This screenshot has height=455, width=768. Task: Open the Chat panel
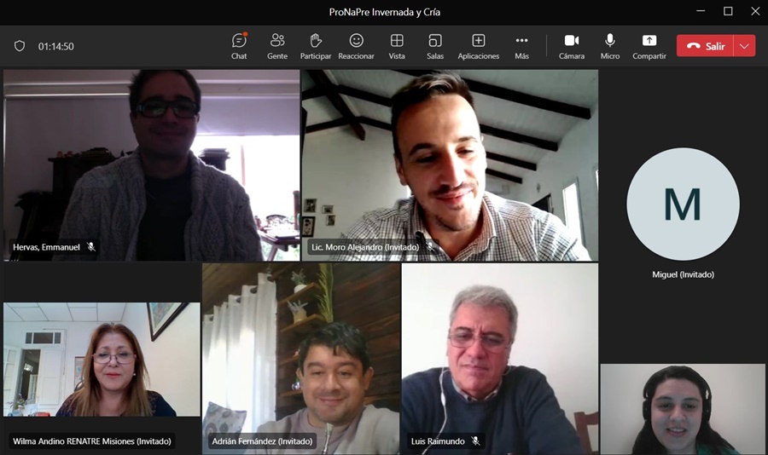[239, 46]
